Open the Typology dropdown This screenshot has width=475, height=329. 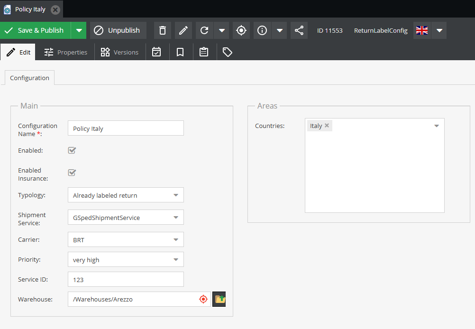[x=176, y=195]
